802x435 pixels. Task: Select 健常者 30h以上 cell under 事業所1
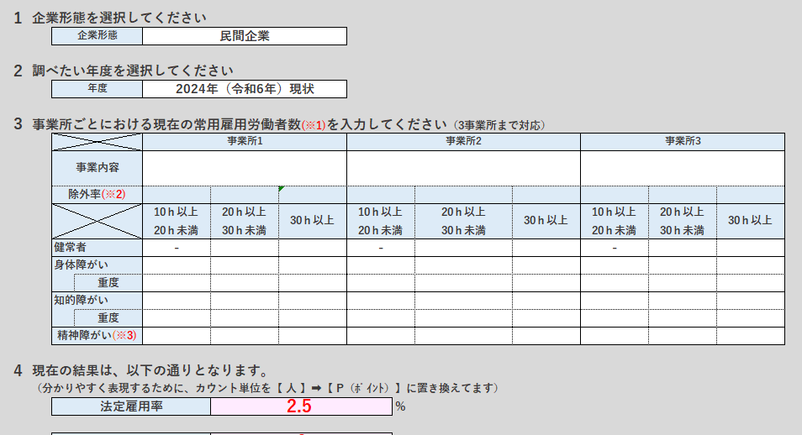pyautogui.click(x=312, y=248)
